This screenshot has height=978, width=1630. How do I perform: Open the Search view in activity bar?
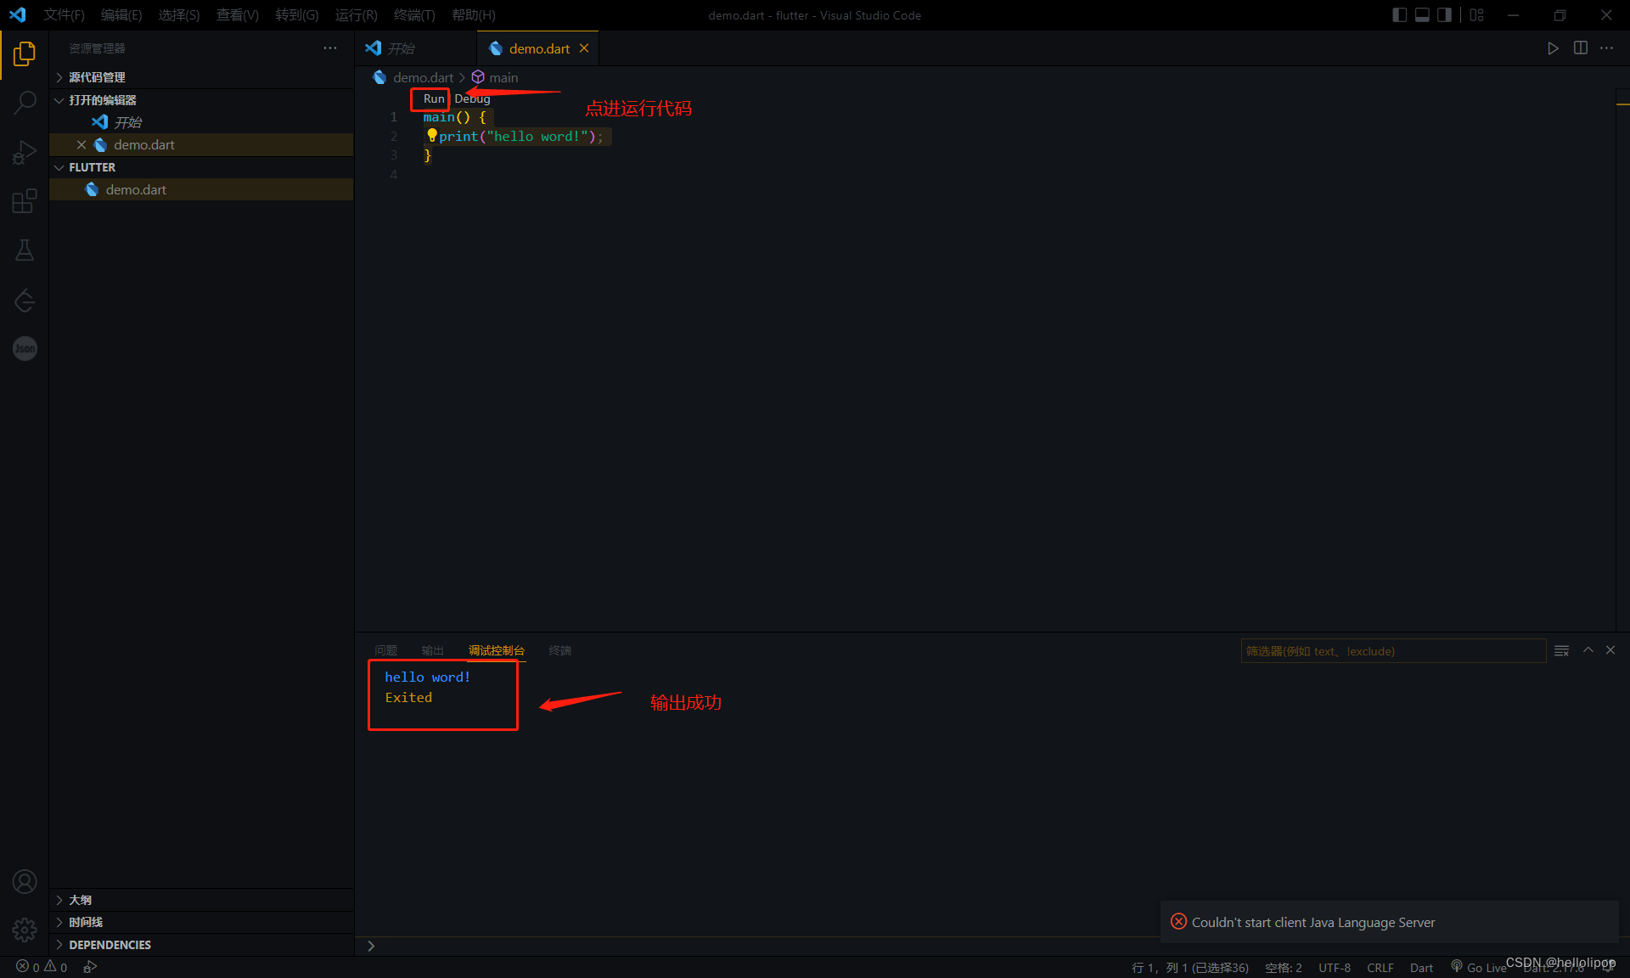tap(25, 103)
